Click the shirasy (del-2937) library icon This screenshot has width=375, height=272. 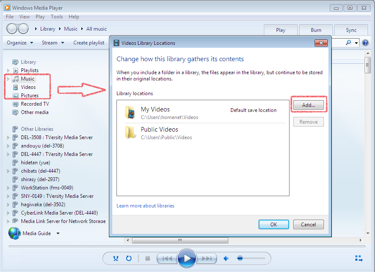click(x=16, y=179)
